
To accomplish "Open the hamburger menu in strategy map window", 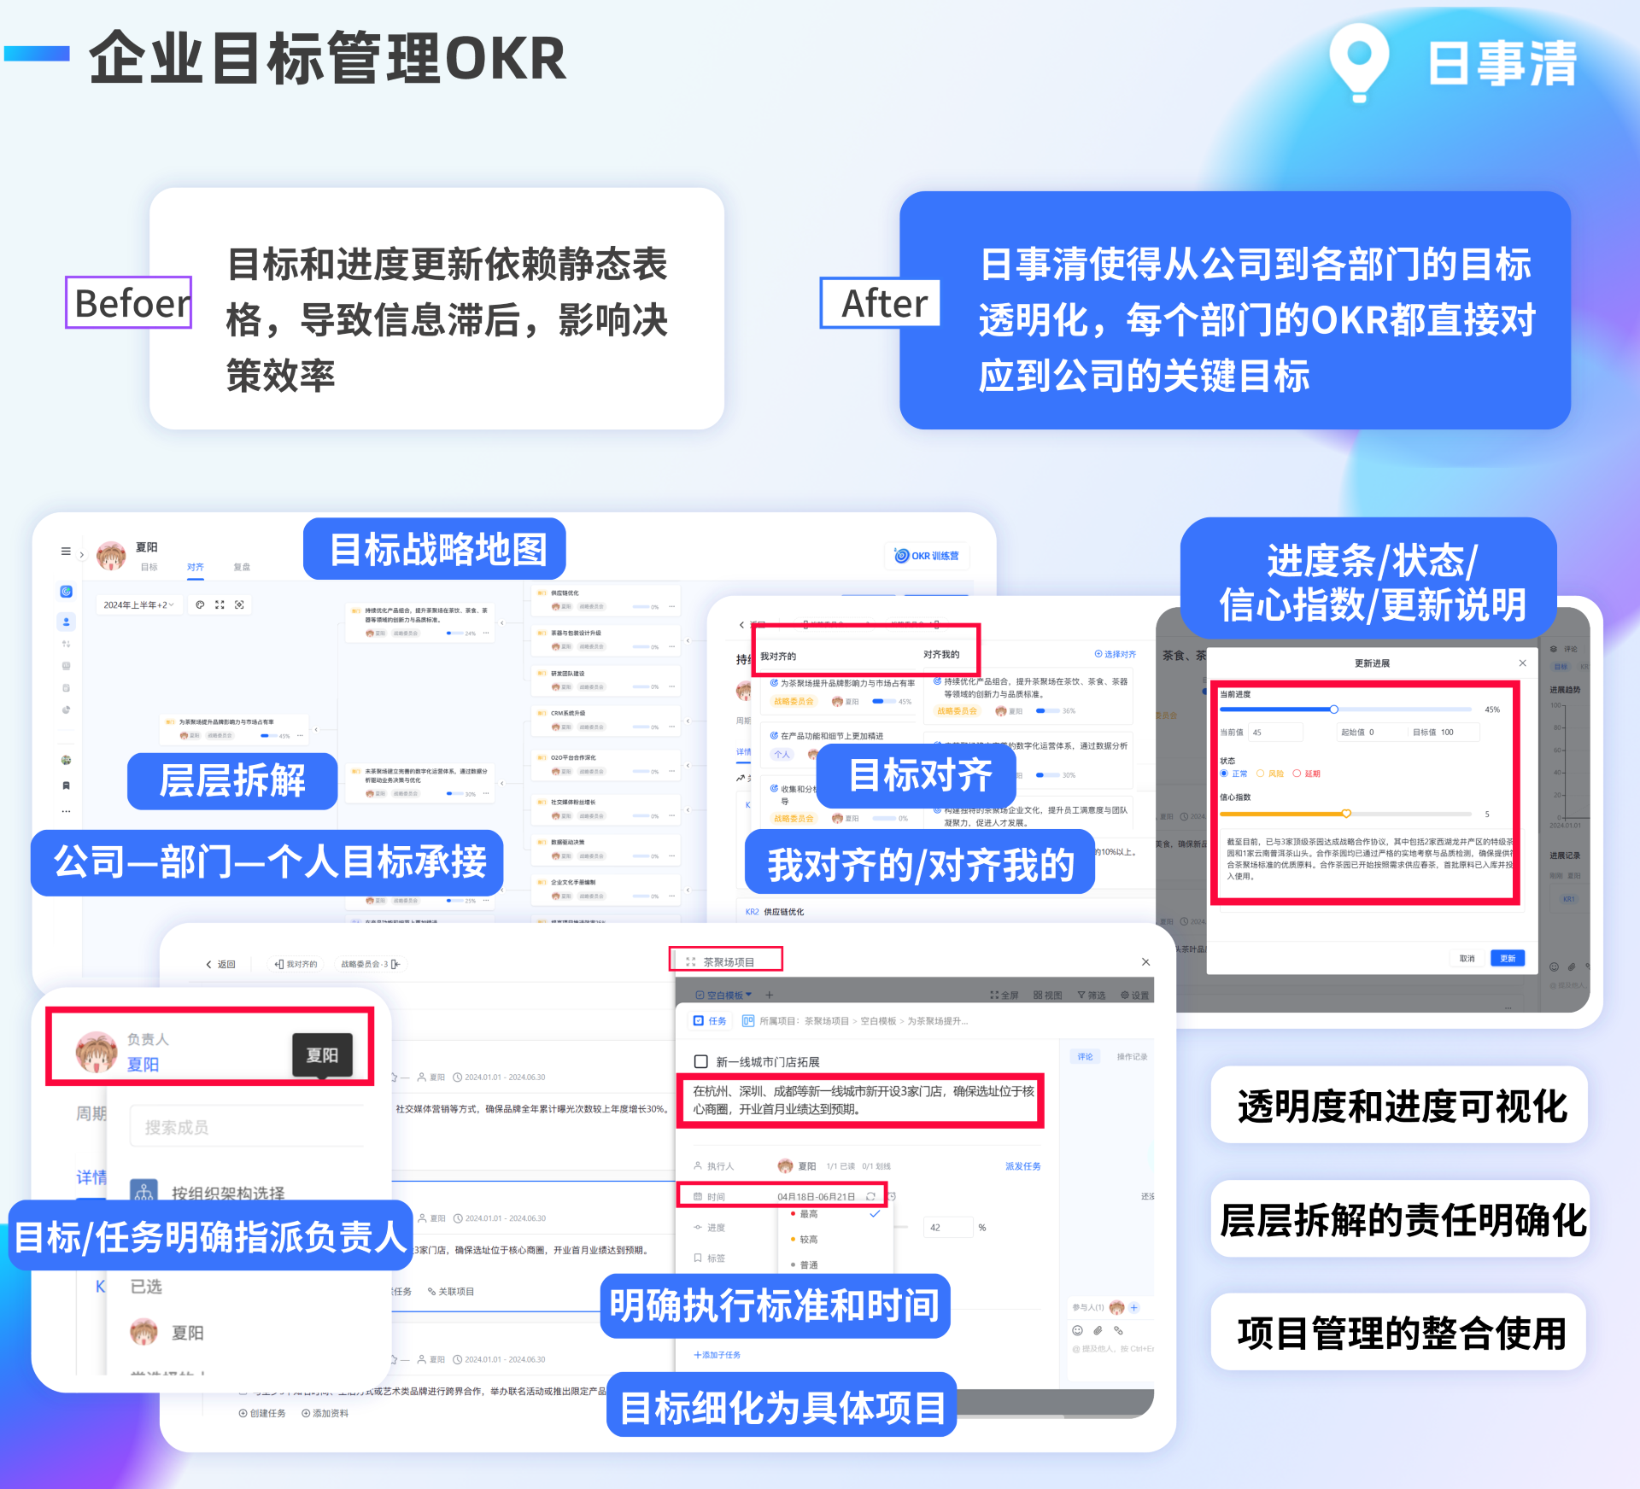I will pos(66,552).
